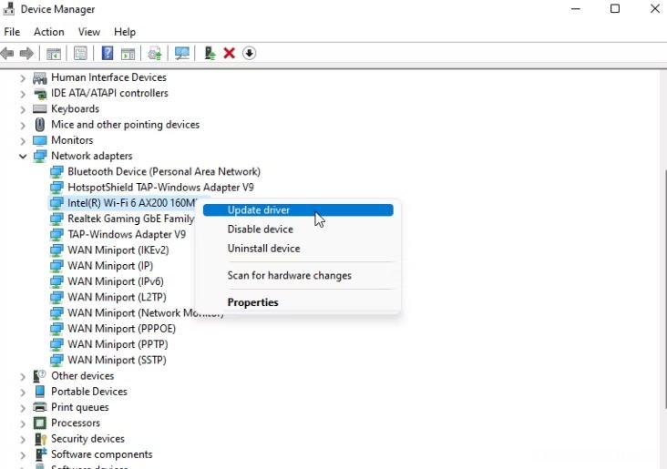The height and width of the screenshot is (469, 667).
Task: Minimize the Device Manager window
Action: 576,8
